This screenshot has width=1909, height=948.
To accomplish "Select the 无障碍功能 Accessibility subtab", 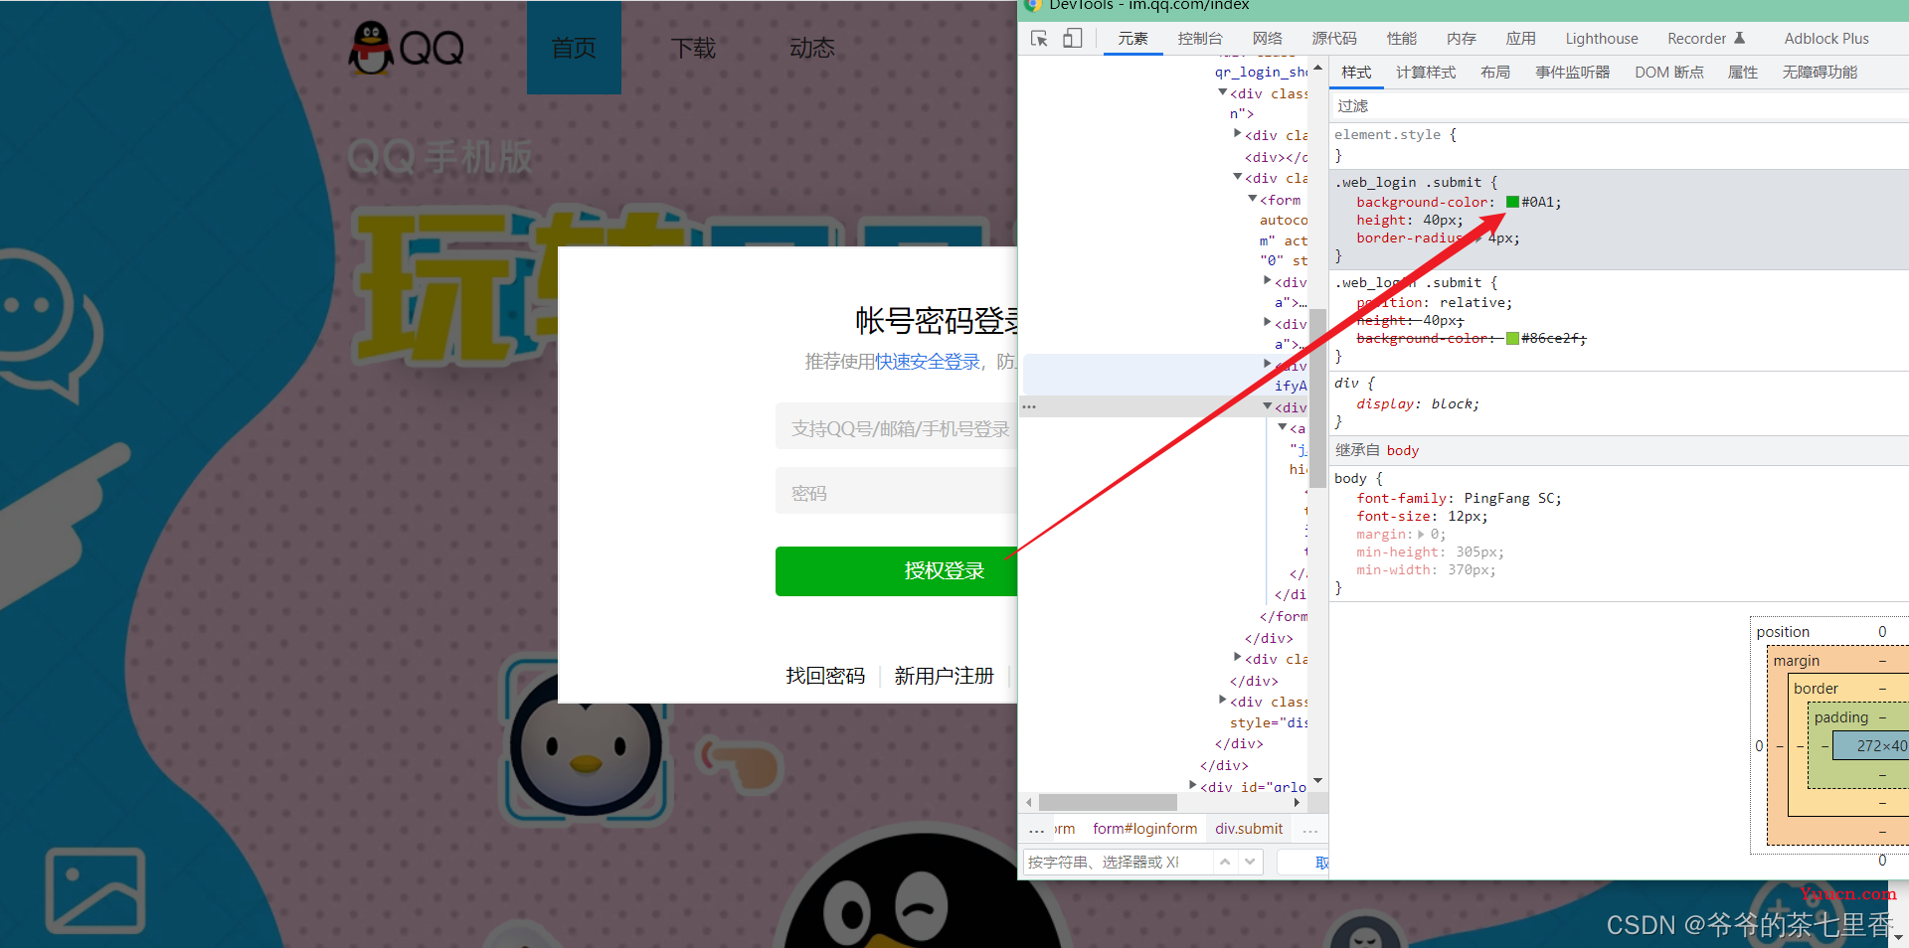I will point(1820,73).
